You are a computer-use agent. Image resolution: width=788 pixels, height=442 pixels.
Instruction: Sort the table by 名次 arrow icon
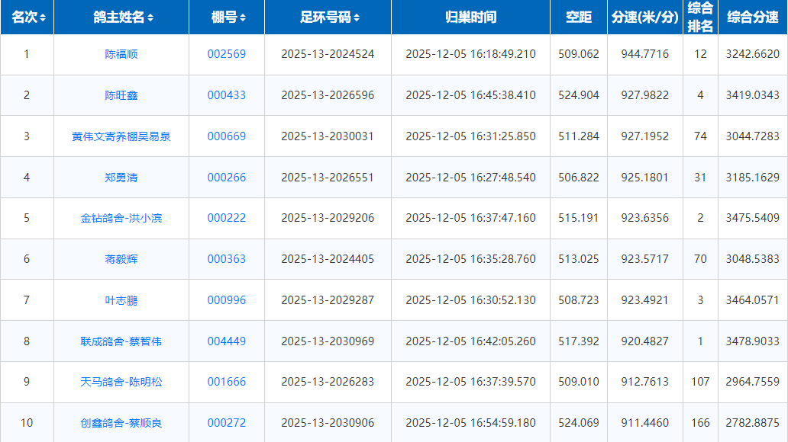43,18
